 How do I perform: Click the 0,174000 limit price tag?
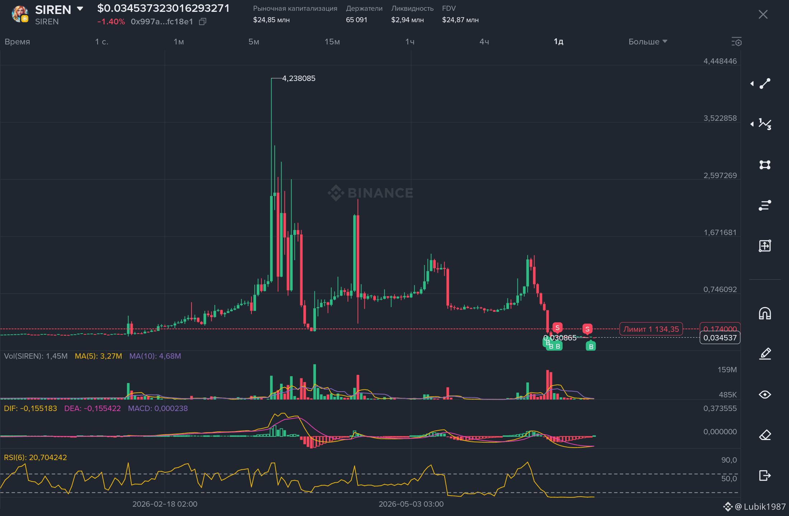pyautogui.click(x=720, y=328)
